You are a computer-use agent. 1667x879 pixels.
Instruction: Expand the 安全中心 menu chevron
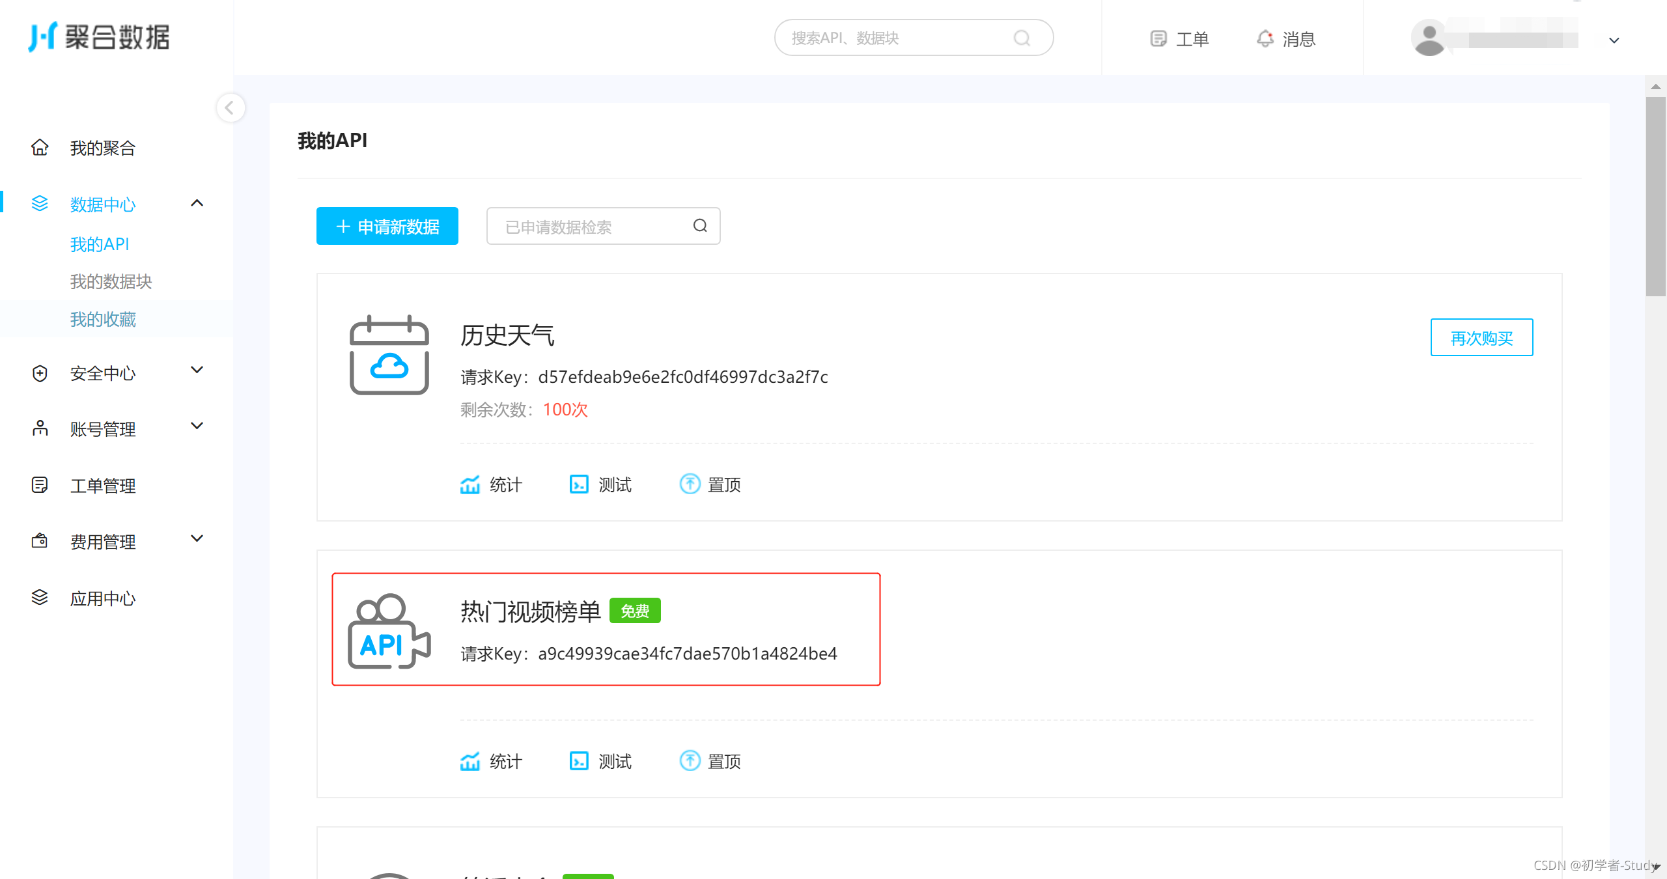197,370
